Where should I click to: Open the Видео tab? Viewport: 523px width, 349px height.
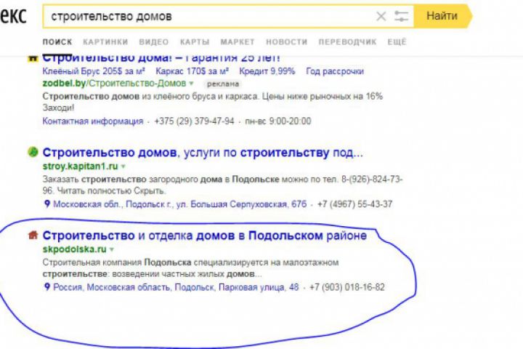tap(154, 42)
